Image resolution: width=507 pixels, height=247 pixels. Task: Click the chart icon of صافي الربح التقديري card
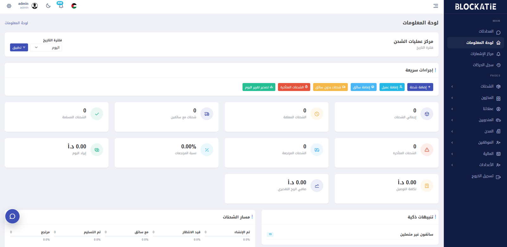tap(317, 186)
